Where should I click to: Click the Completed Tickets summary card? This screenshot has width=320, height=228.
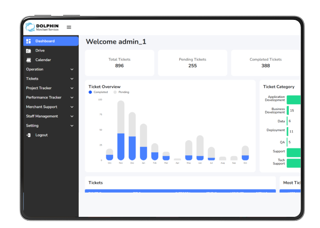265,63
